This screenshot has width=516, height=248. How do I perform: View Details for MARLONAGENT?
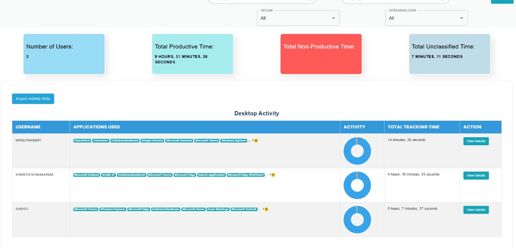tap(476, 141)
